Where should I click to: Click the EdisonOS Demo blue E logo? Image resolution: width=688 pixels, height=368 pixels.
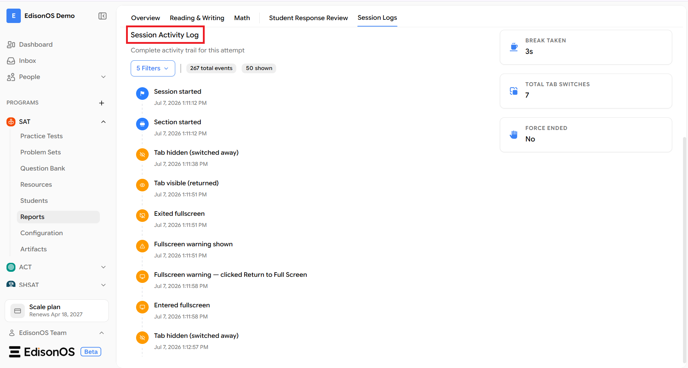tap(14, 16)
